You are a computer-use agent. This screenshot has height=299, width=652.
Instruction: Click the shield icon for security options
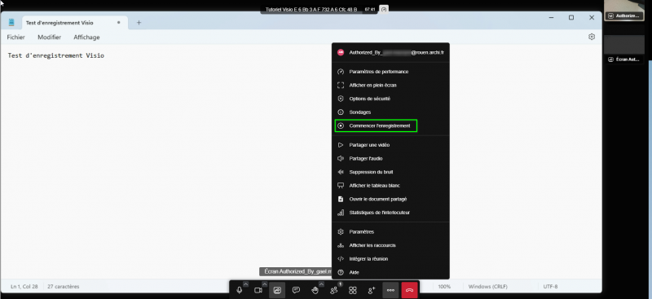pos(341,99)
